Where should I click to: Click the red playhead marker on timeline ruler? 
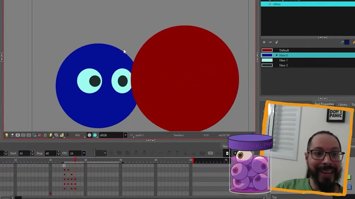tap(75, 160)
